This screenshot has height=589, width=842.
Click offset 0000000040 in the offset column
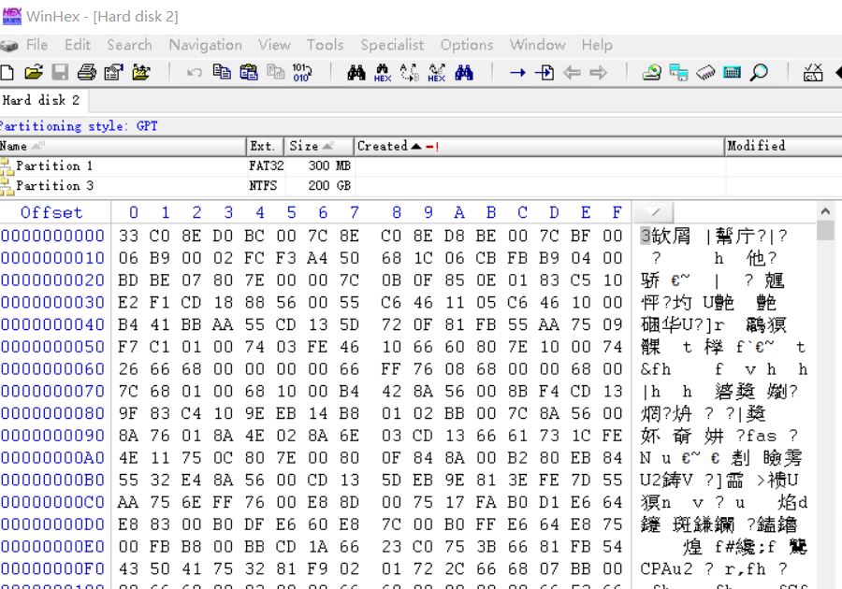pyautogui.click(x=52, y=324)
